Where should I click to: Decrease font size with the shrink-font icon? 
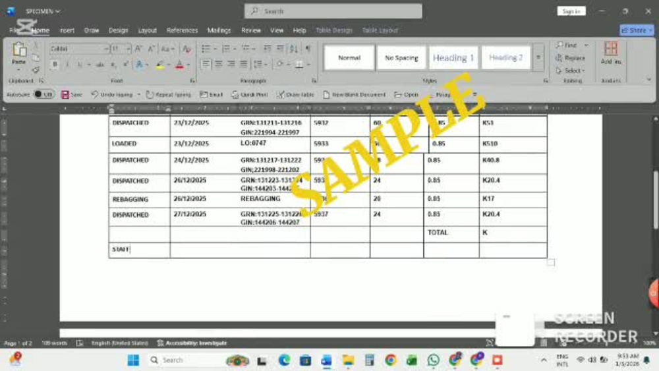pyautogui.click(x=152, y=49)
